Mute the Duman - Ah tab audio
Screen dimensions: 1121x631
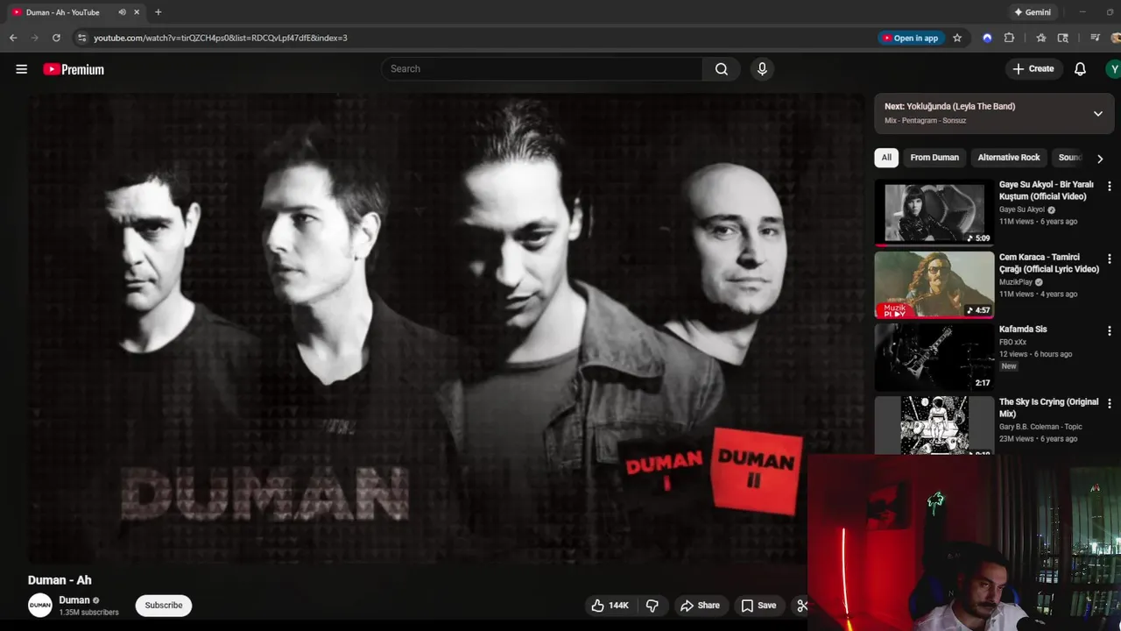122,12
